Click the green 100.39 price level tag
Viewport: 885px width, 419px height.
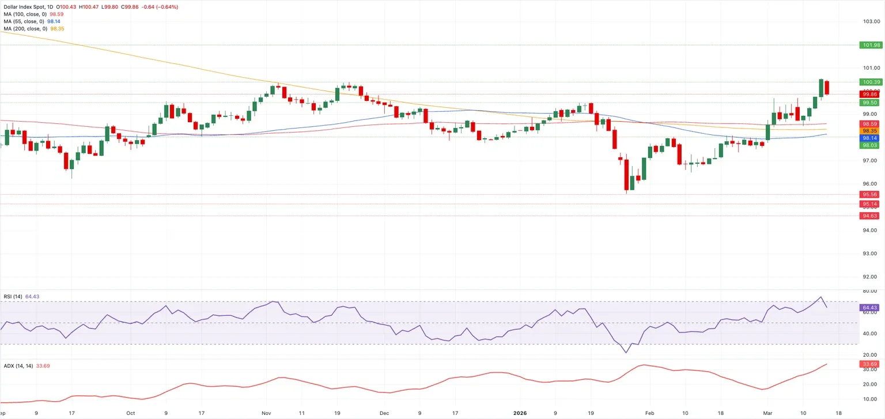pos(870,82)
